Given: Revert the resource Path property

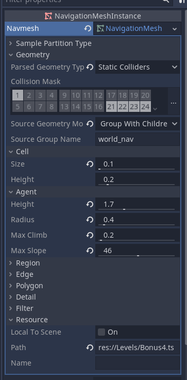Looking at the screenshot, I should (x=90, y=348).
